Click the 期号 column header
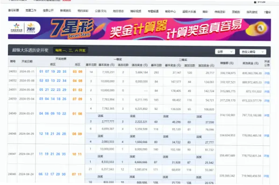Viewport: 279px width, 185px height. [13, 62]
